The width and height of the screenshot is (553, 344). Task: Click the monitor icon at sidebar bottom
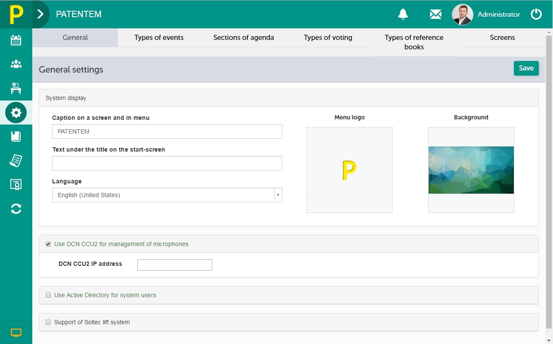16,332
